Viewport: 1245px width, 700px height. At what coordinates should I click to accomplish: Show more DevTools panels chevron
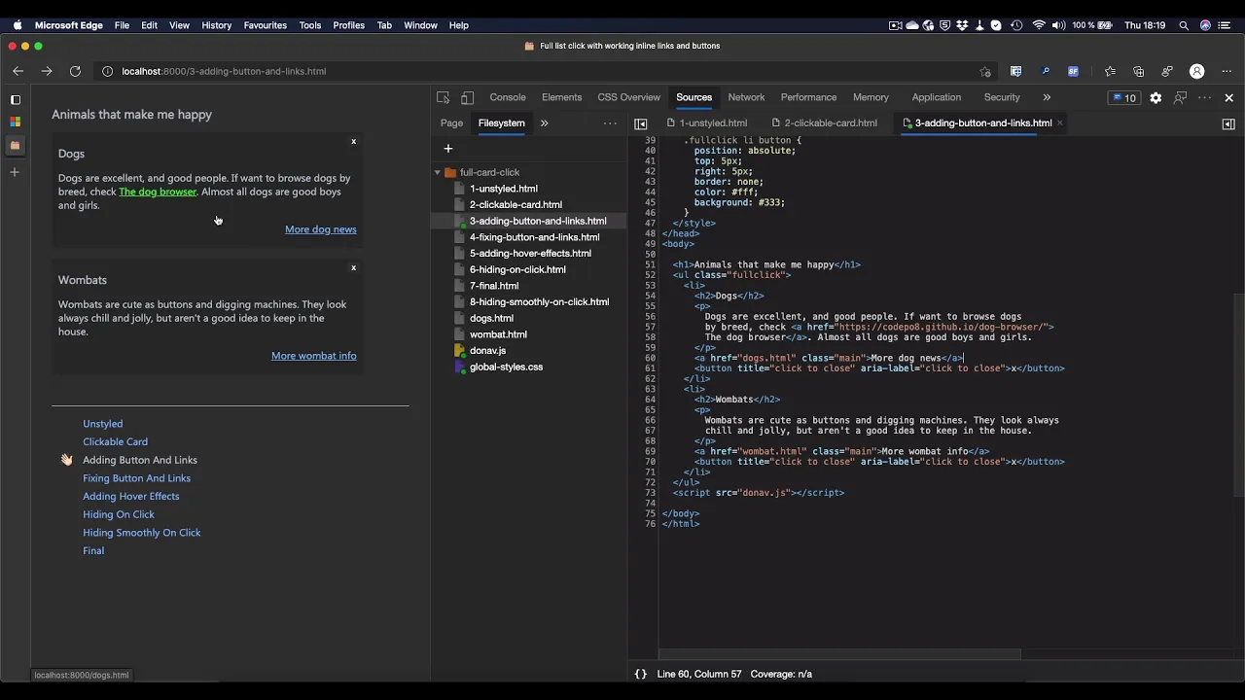(1047, 97)
